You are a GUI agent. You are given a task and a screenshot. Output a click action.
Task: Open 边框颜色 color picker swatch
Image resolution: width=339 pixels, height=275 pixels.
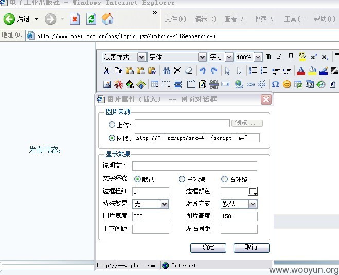[253, 191]
